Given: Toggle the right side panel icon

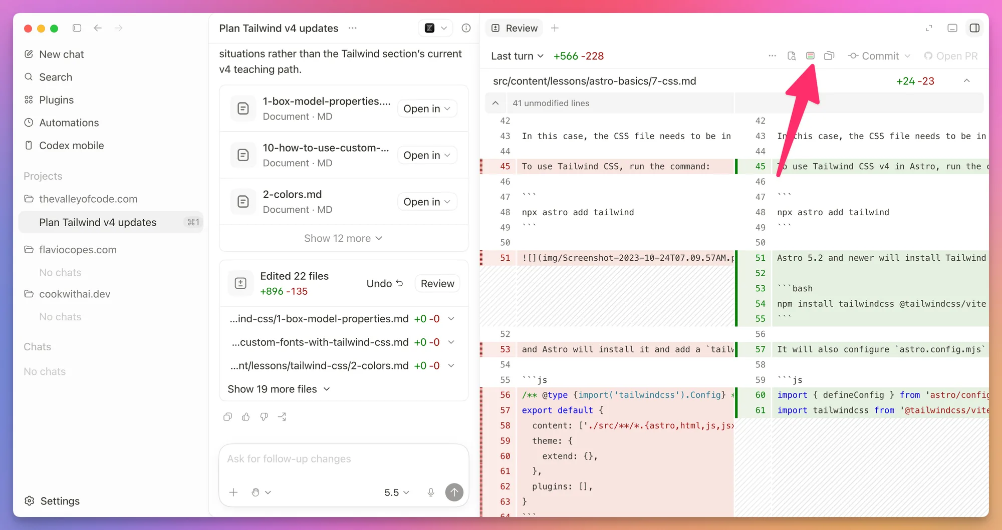Looking at the screenshot, I should click(x=974, y=28).
